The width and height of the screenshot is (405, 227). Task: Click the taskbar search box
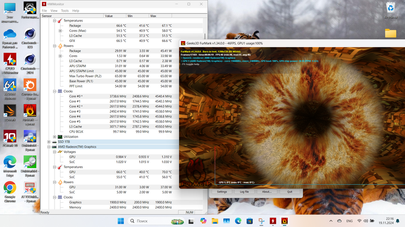(156, 221)
